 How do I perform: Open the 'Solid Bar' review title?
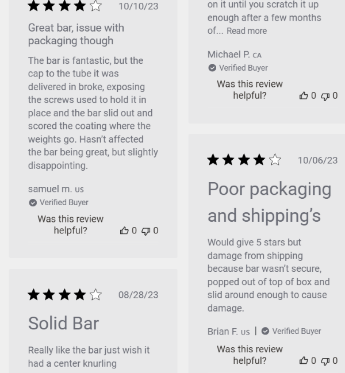coord(63,323)
